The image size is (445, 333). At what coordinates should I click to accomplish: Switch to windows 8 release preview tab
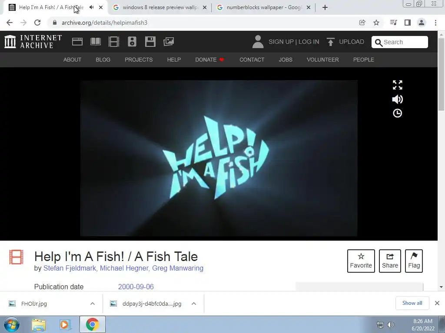click(160, 7)
